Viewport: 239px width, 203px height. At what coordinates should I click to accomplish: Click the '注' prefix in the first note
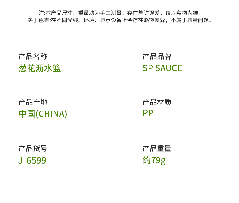click(41, 13)
